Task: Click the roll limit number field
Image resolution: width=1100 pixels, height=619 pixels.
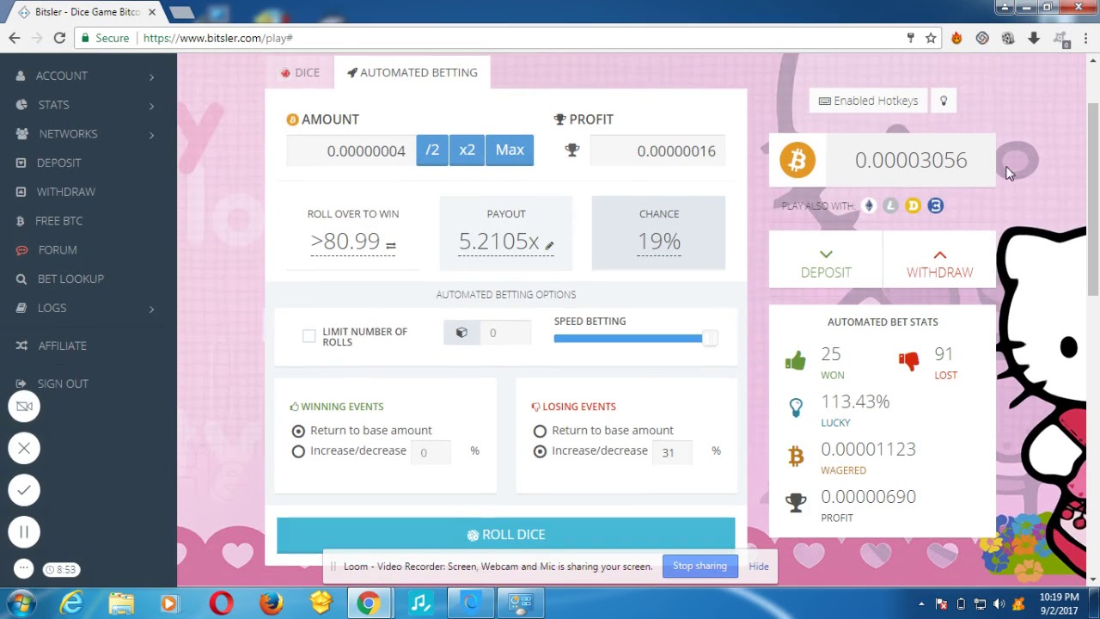Action: click(x=505, y=333)
